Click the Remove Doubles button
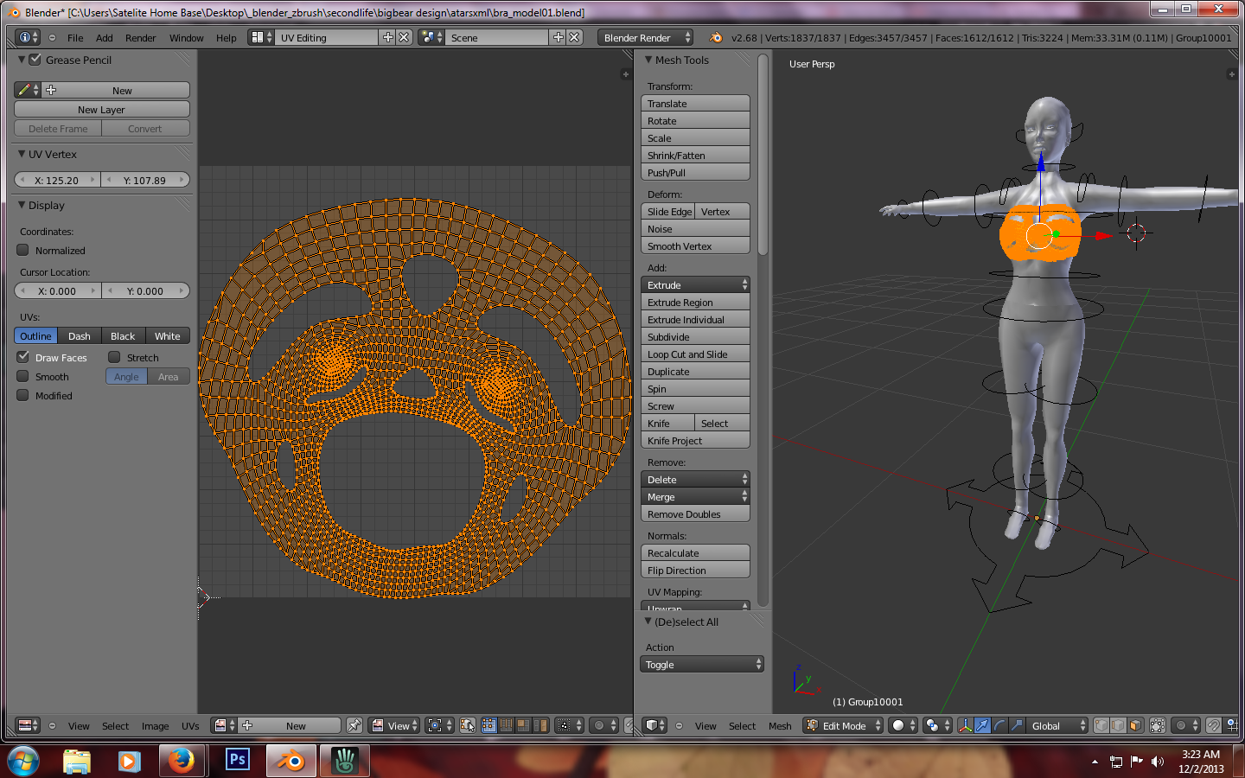 (695, 513)
